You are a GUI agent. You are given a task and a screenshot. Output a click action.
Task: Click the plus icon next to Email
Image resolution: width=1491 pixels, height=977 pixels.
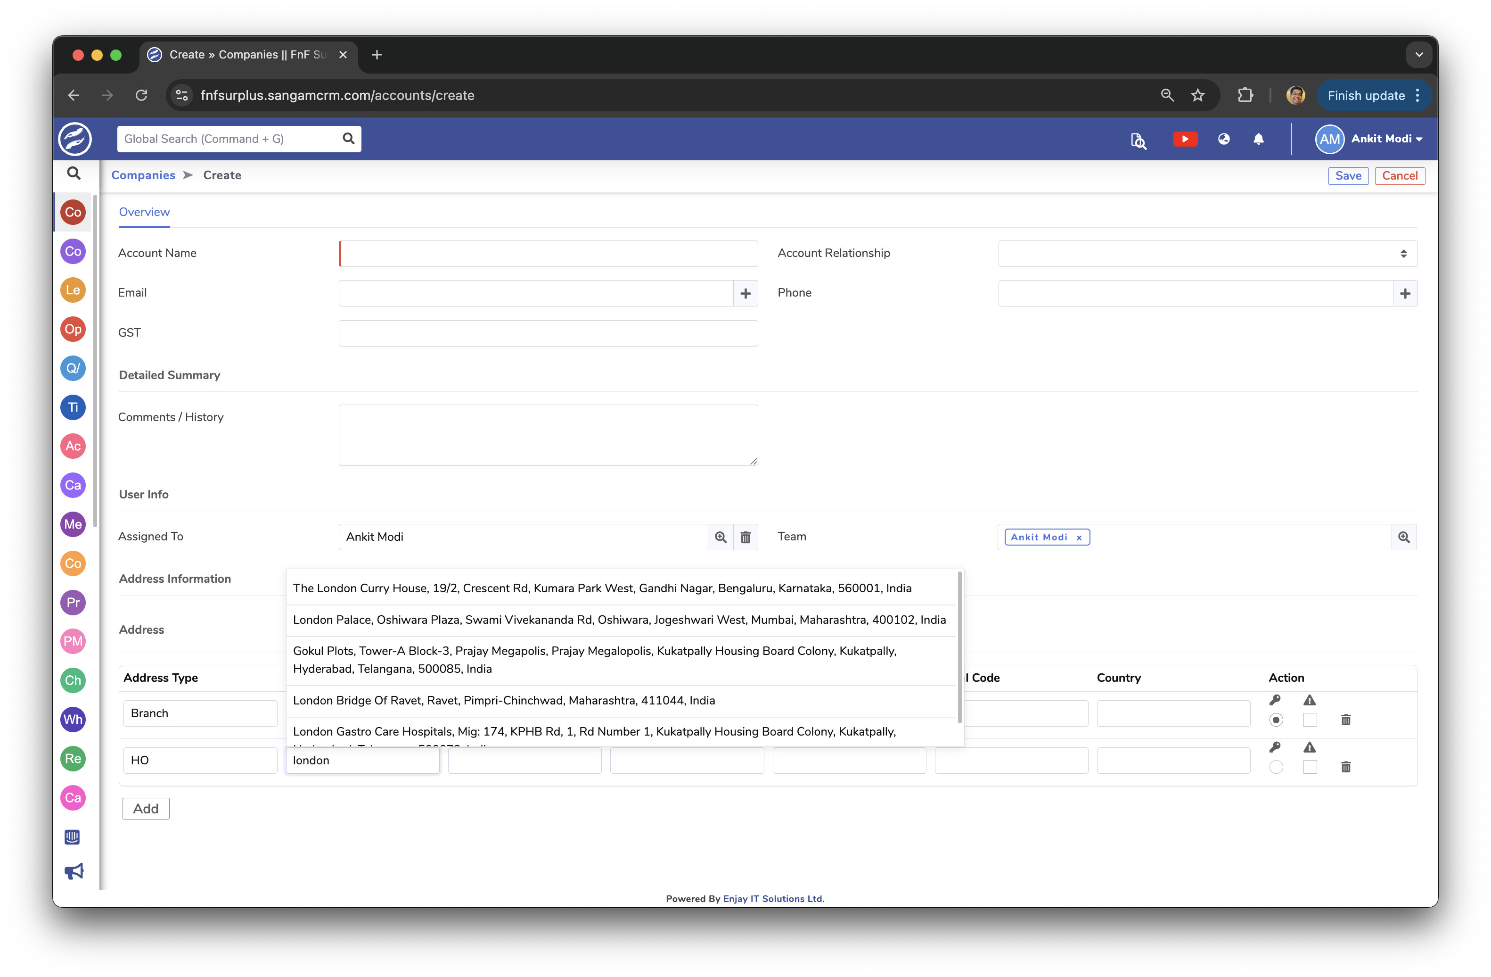click(745, 293)
